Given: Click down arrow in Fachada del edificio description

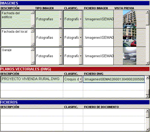Looking at the screenshot, I should [x=33, y=26].
